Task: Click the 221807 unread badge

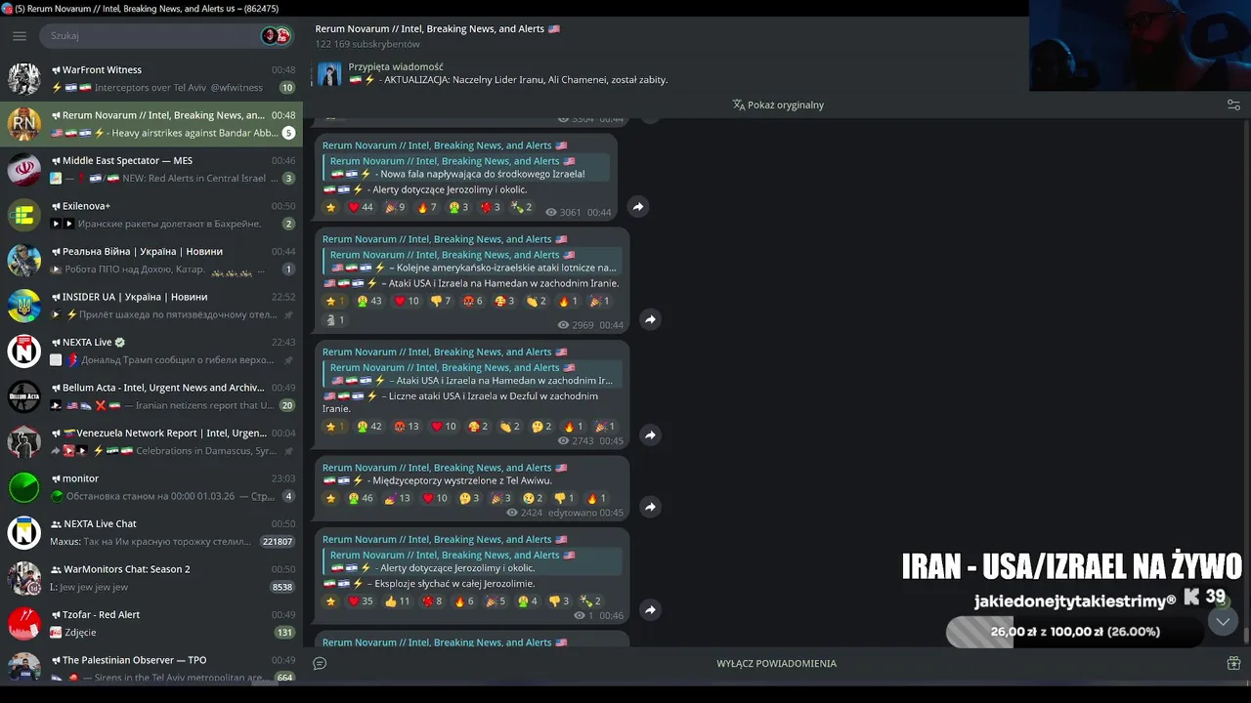Action: point(278,542)
